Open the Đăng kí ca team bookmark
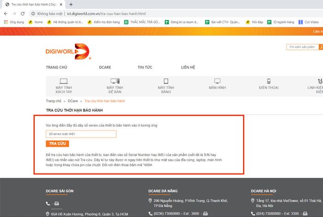Viewport: 323px width, 217px height. point(182,22)
